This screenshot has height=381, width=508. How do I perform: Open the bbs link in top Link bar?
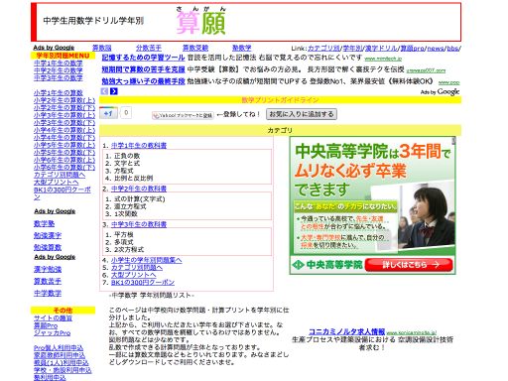pos(452,49)
